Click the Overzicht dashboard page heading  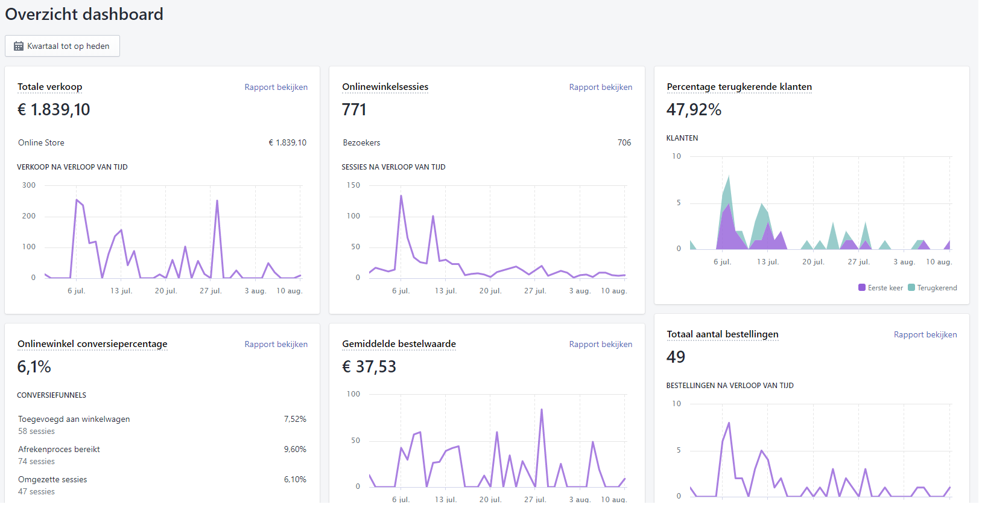coord(84,14)
